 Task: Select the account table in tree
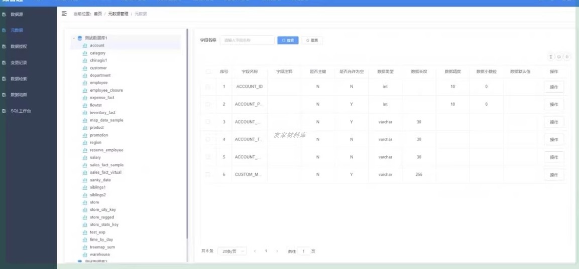coord(97,45)
